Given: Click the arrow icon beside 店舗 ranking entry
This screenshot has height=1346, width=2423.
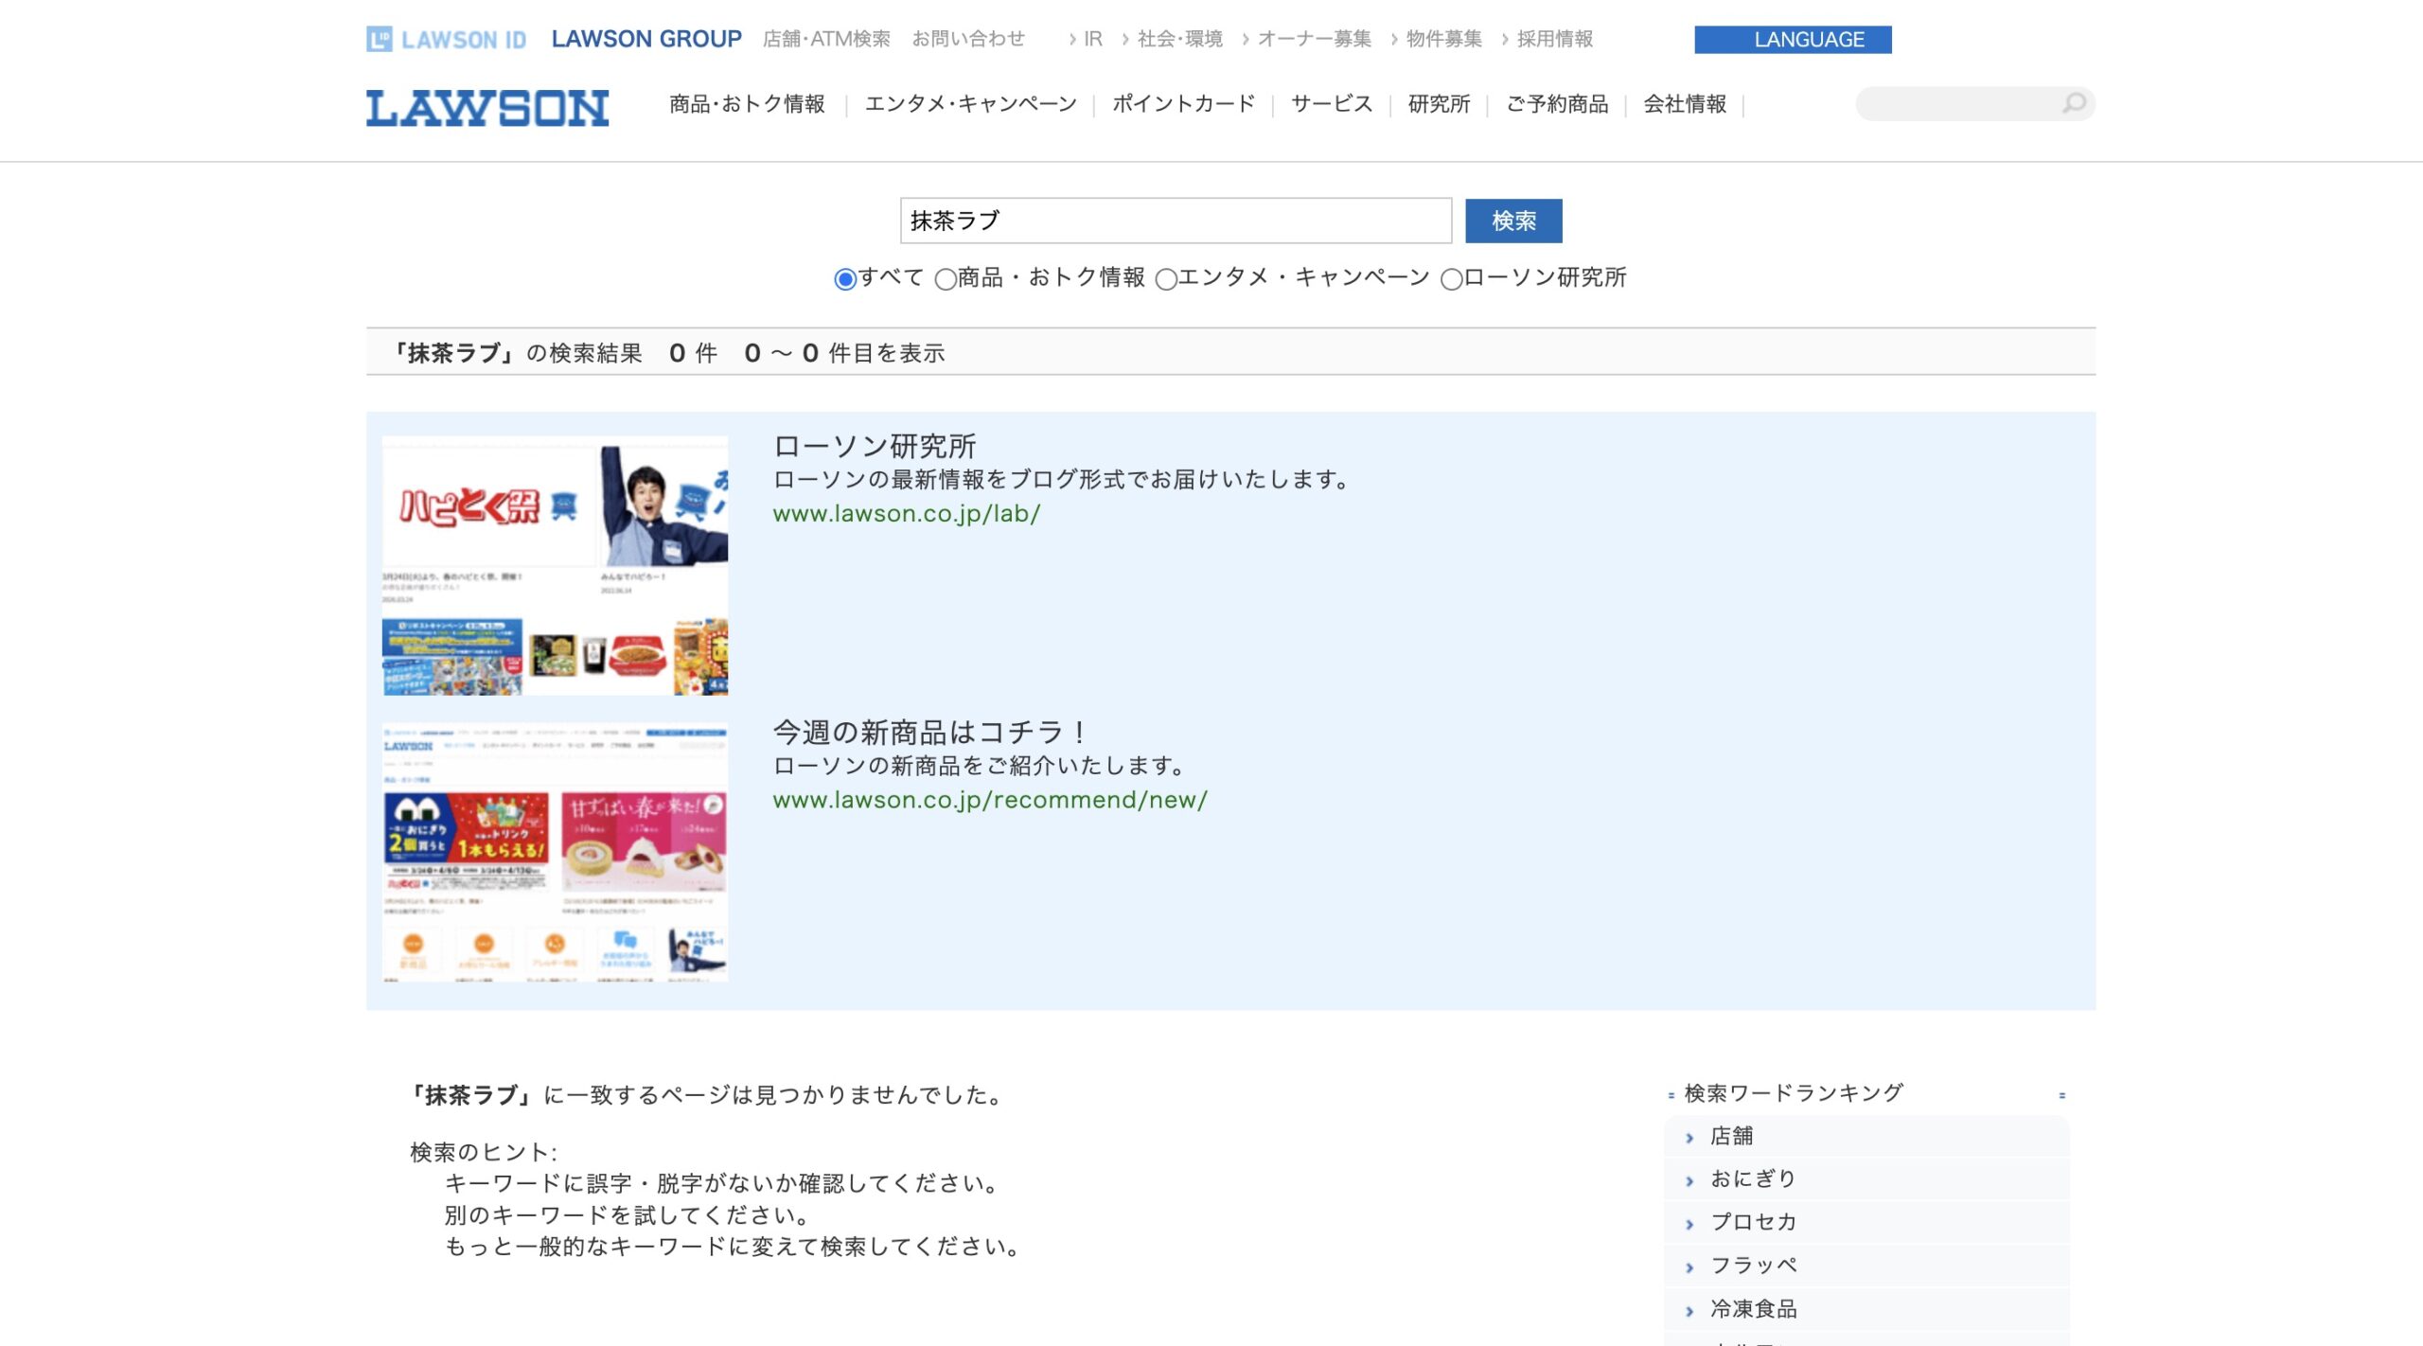Looking at the screenshot, I should click(x=1689, y=1136).
